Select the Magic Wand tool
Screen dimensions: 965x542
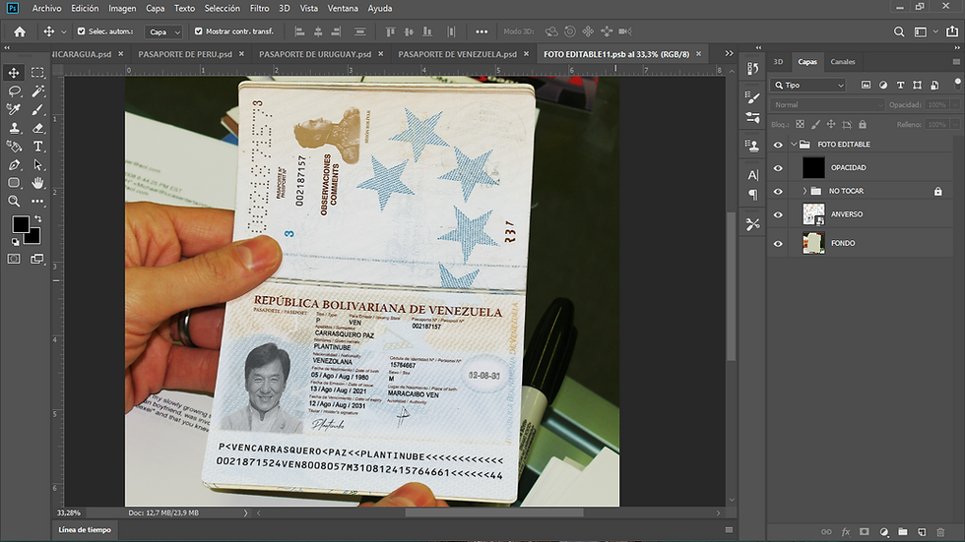37,90
